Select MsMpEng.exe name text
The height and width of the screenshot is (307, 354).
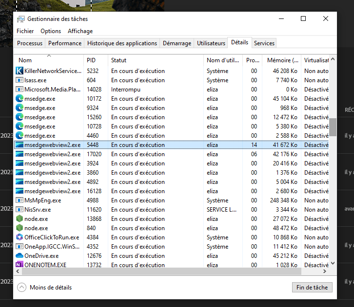[43, 200]
